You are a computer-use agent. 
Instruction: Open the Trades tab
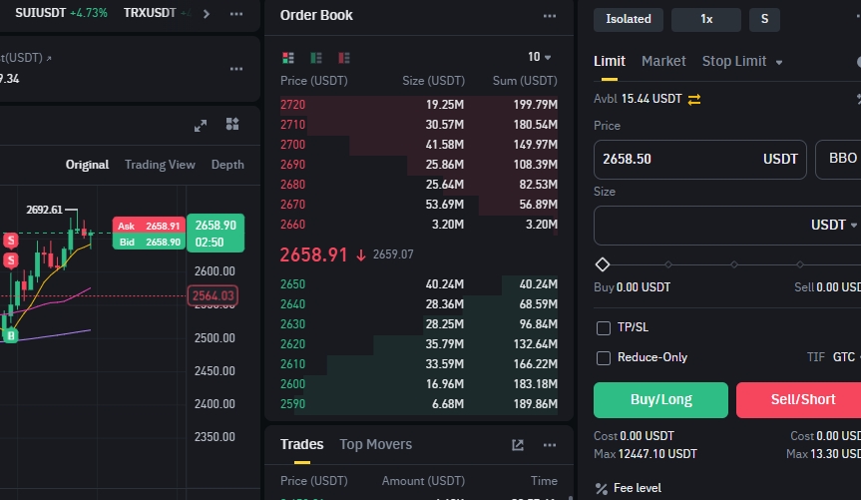301,444
